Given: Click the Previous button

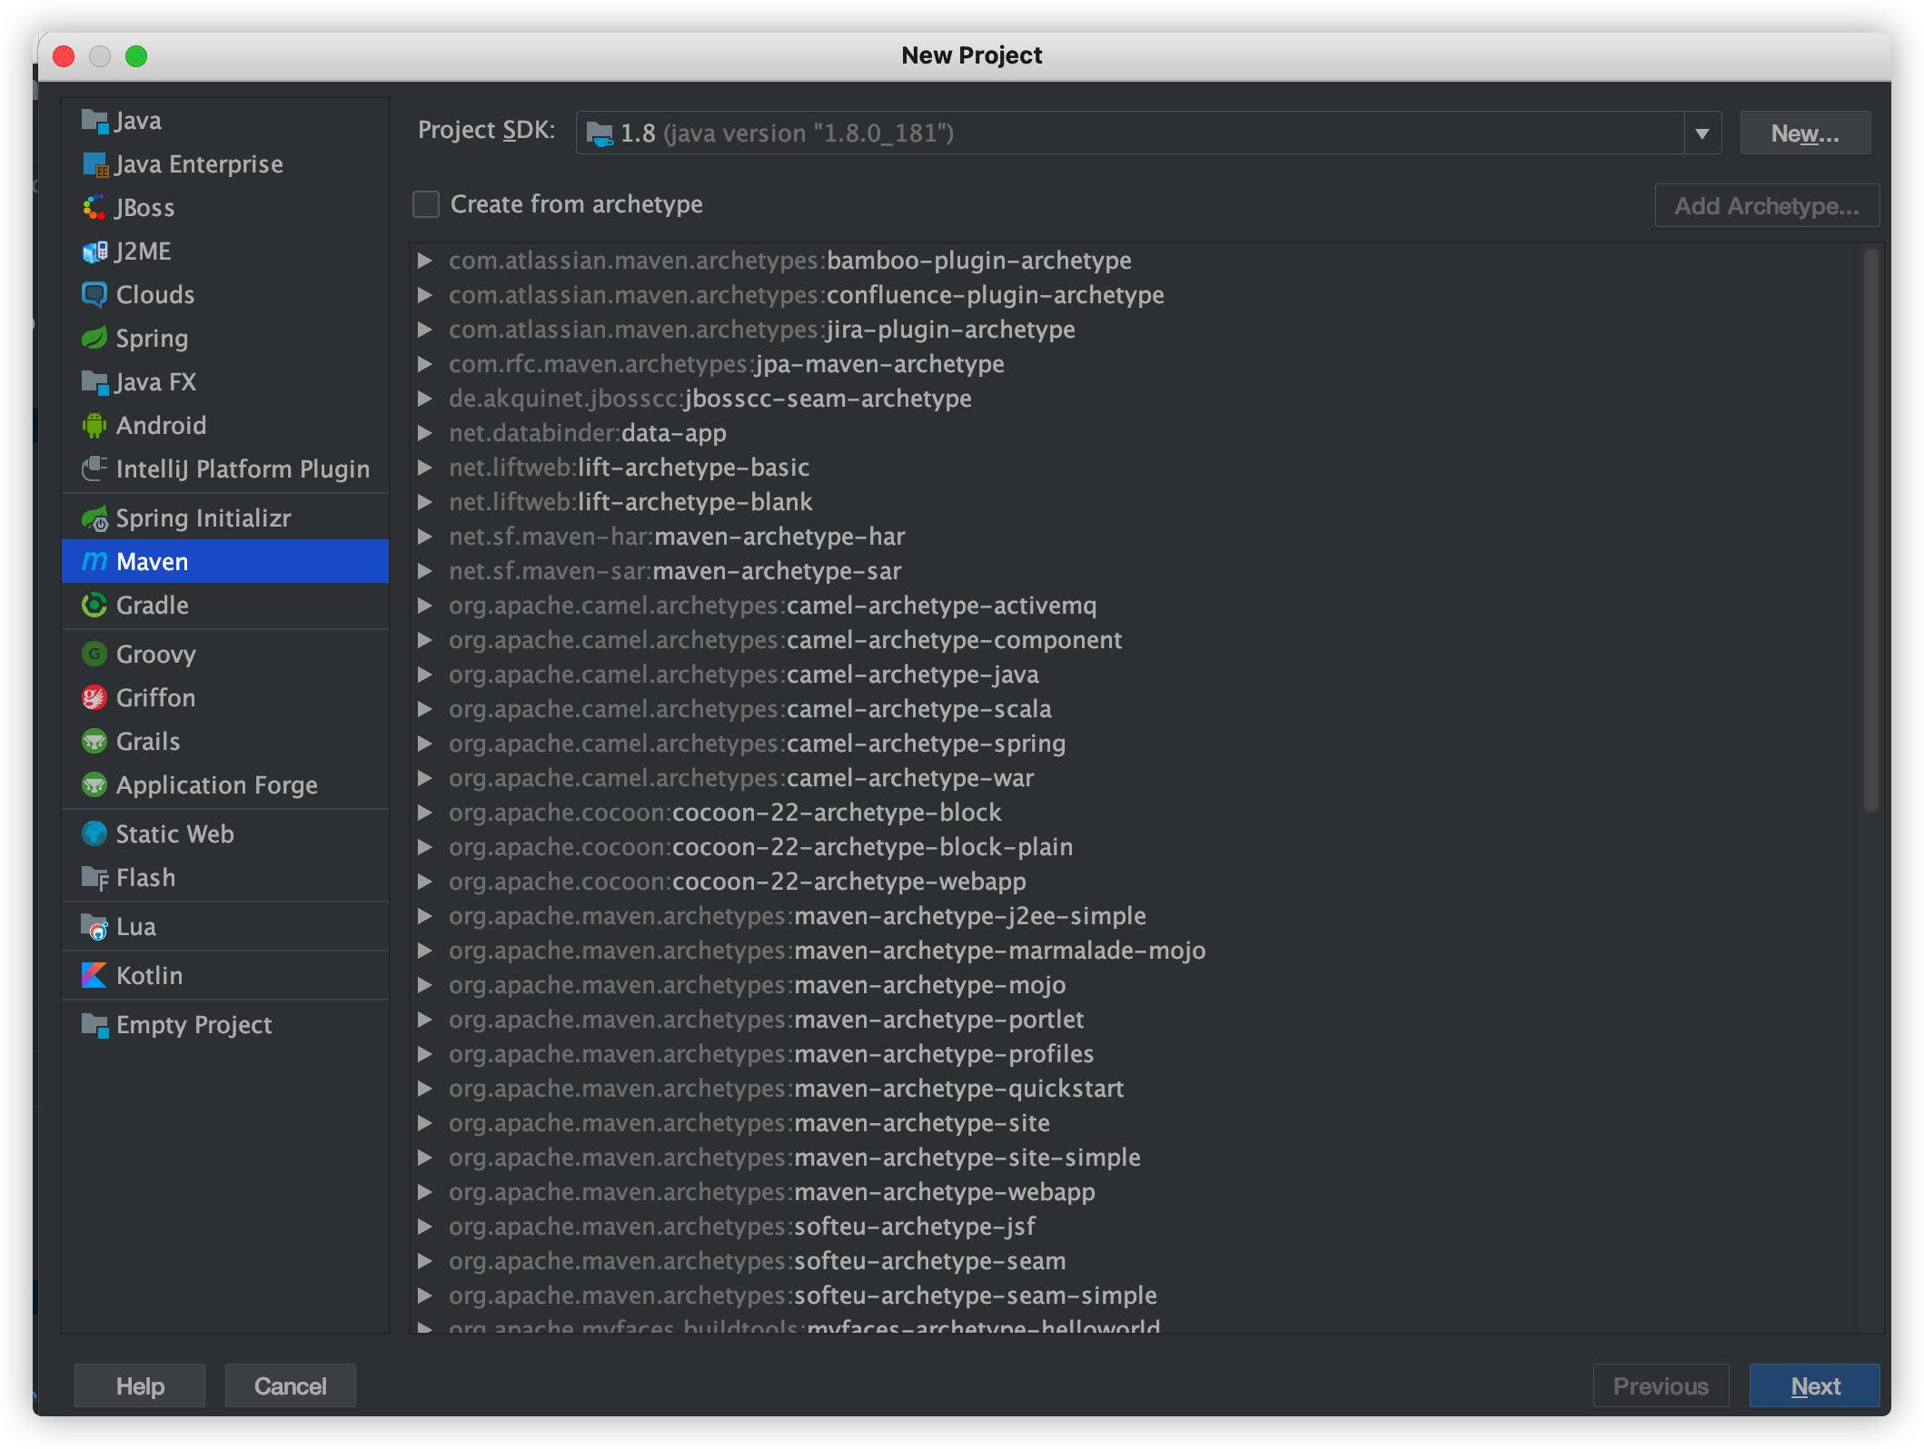Looking at the screenshot, I should [1661, 1386].
